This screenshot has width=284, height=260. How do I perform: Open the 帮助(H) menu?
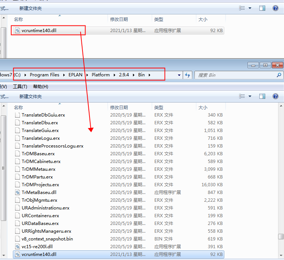point(41,87)
